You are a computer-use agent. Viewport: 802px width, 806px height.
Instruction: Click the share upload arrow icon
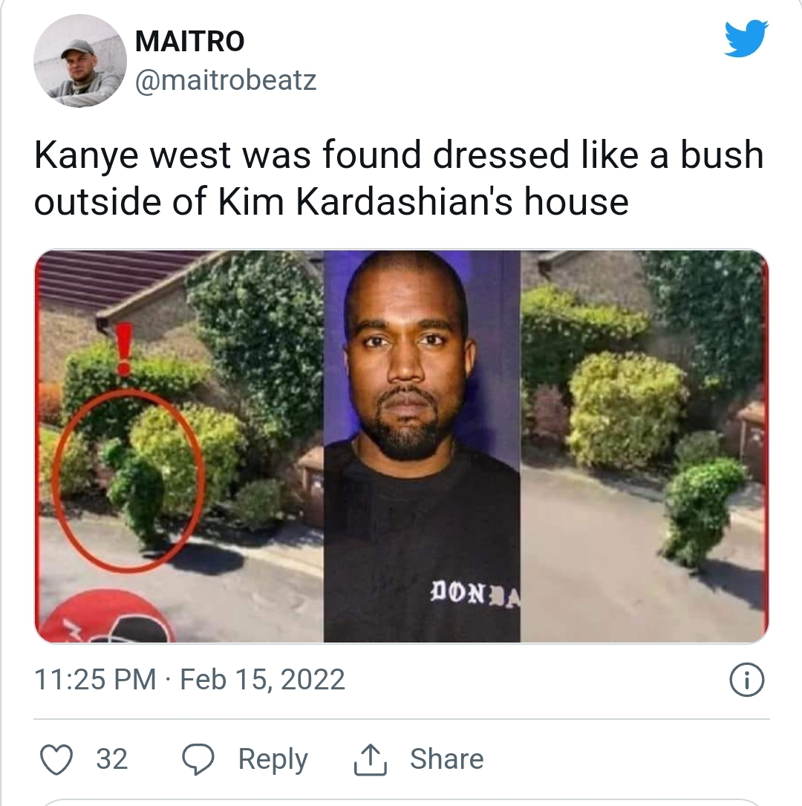(x=370, y=760)
